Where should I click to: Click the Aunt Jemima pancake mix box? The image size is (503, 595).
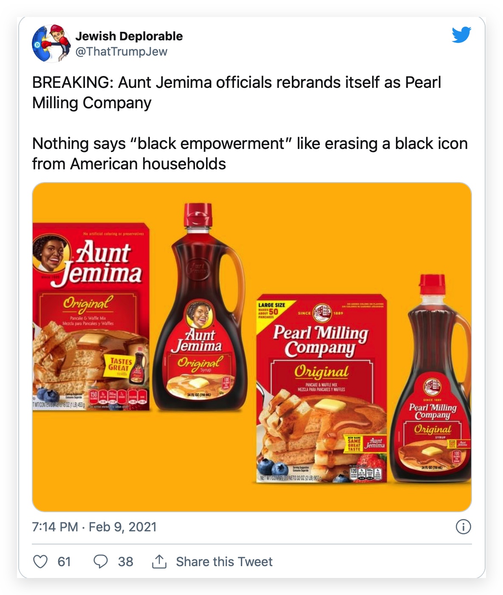(x=91, y=317)
